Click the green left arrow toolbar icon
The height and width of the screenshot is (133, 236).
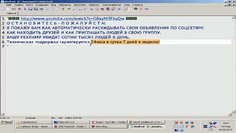coord(63,9)
